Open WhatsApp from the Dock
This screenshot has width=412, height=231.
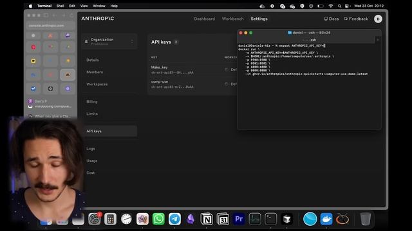[158, 219]
